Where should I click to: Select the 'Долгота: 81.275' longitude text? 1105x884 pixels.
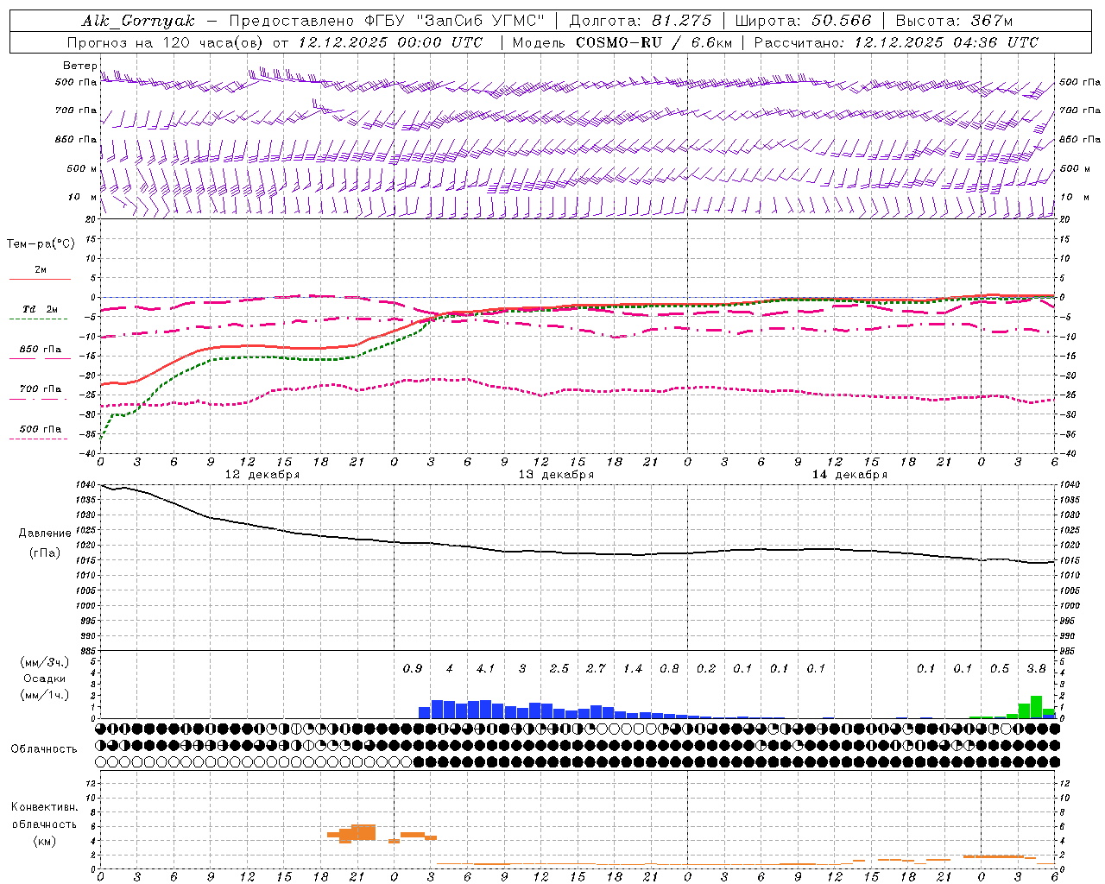tap(641, 21)
